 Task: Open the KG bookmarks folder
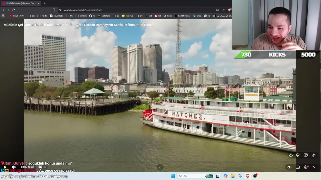69,16
